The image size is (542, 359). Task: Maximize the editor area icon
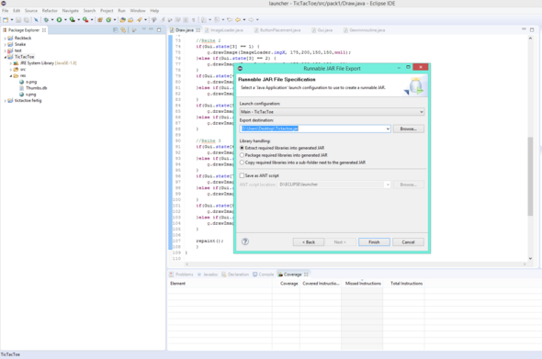(x=532, y=29)
